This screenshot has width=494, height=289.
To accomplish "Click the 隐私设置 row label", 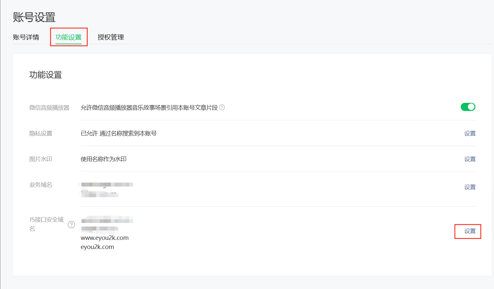I will (41, 133).
